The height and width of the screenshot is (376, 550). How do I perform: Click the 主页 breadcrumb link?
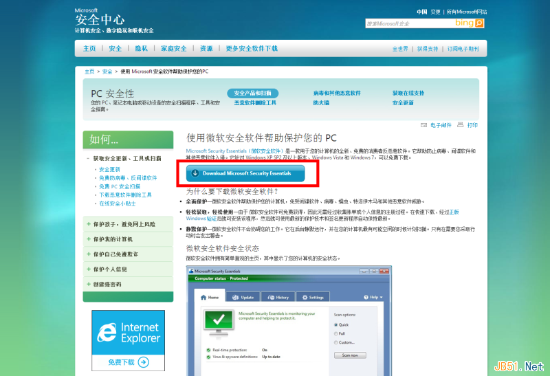(x=89, y=71)
